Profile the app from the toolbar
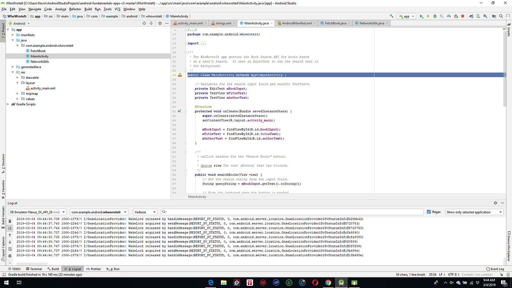Image resolution: width=512 pixels, height=288 pixels. (x=449, y=16)
